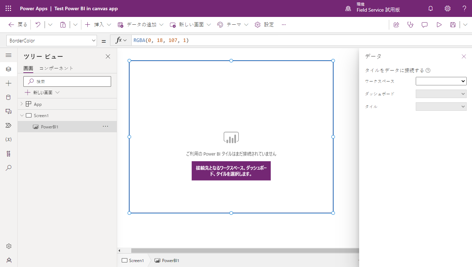Expand the save options dropdown

click(x=465, y=25)
